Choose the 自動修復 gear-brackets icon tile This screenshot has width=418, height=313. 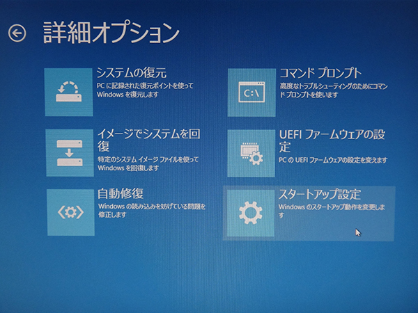point(71,212)
